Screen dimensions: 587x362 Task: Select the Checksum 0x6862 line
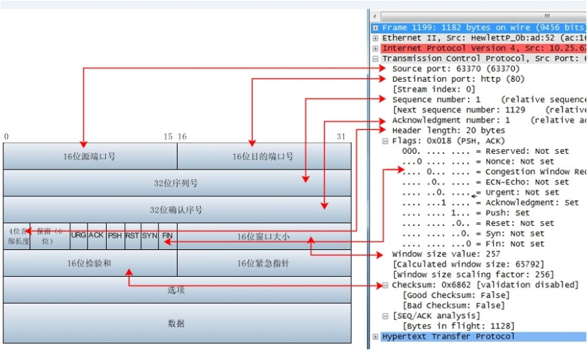[x=485, y=285]
